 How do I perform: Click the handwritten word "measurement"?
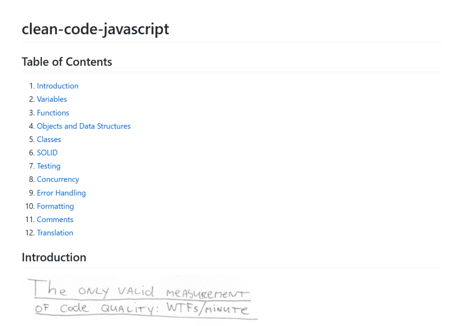click(206, 292)
